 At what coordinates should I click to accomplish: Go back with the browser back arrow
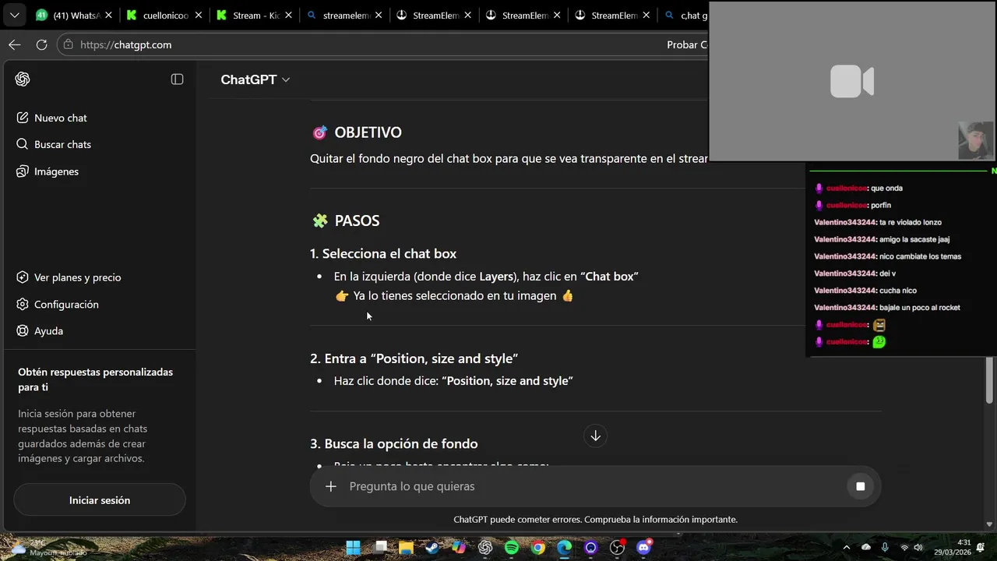coord(15,44)
